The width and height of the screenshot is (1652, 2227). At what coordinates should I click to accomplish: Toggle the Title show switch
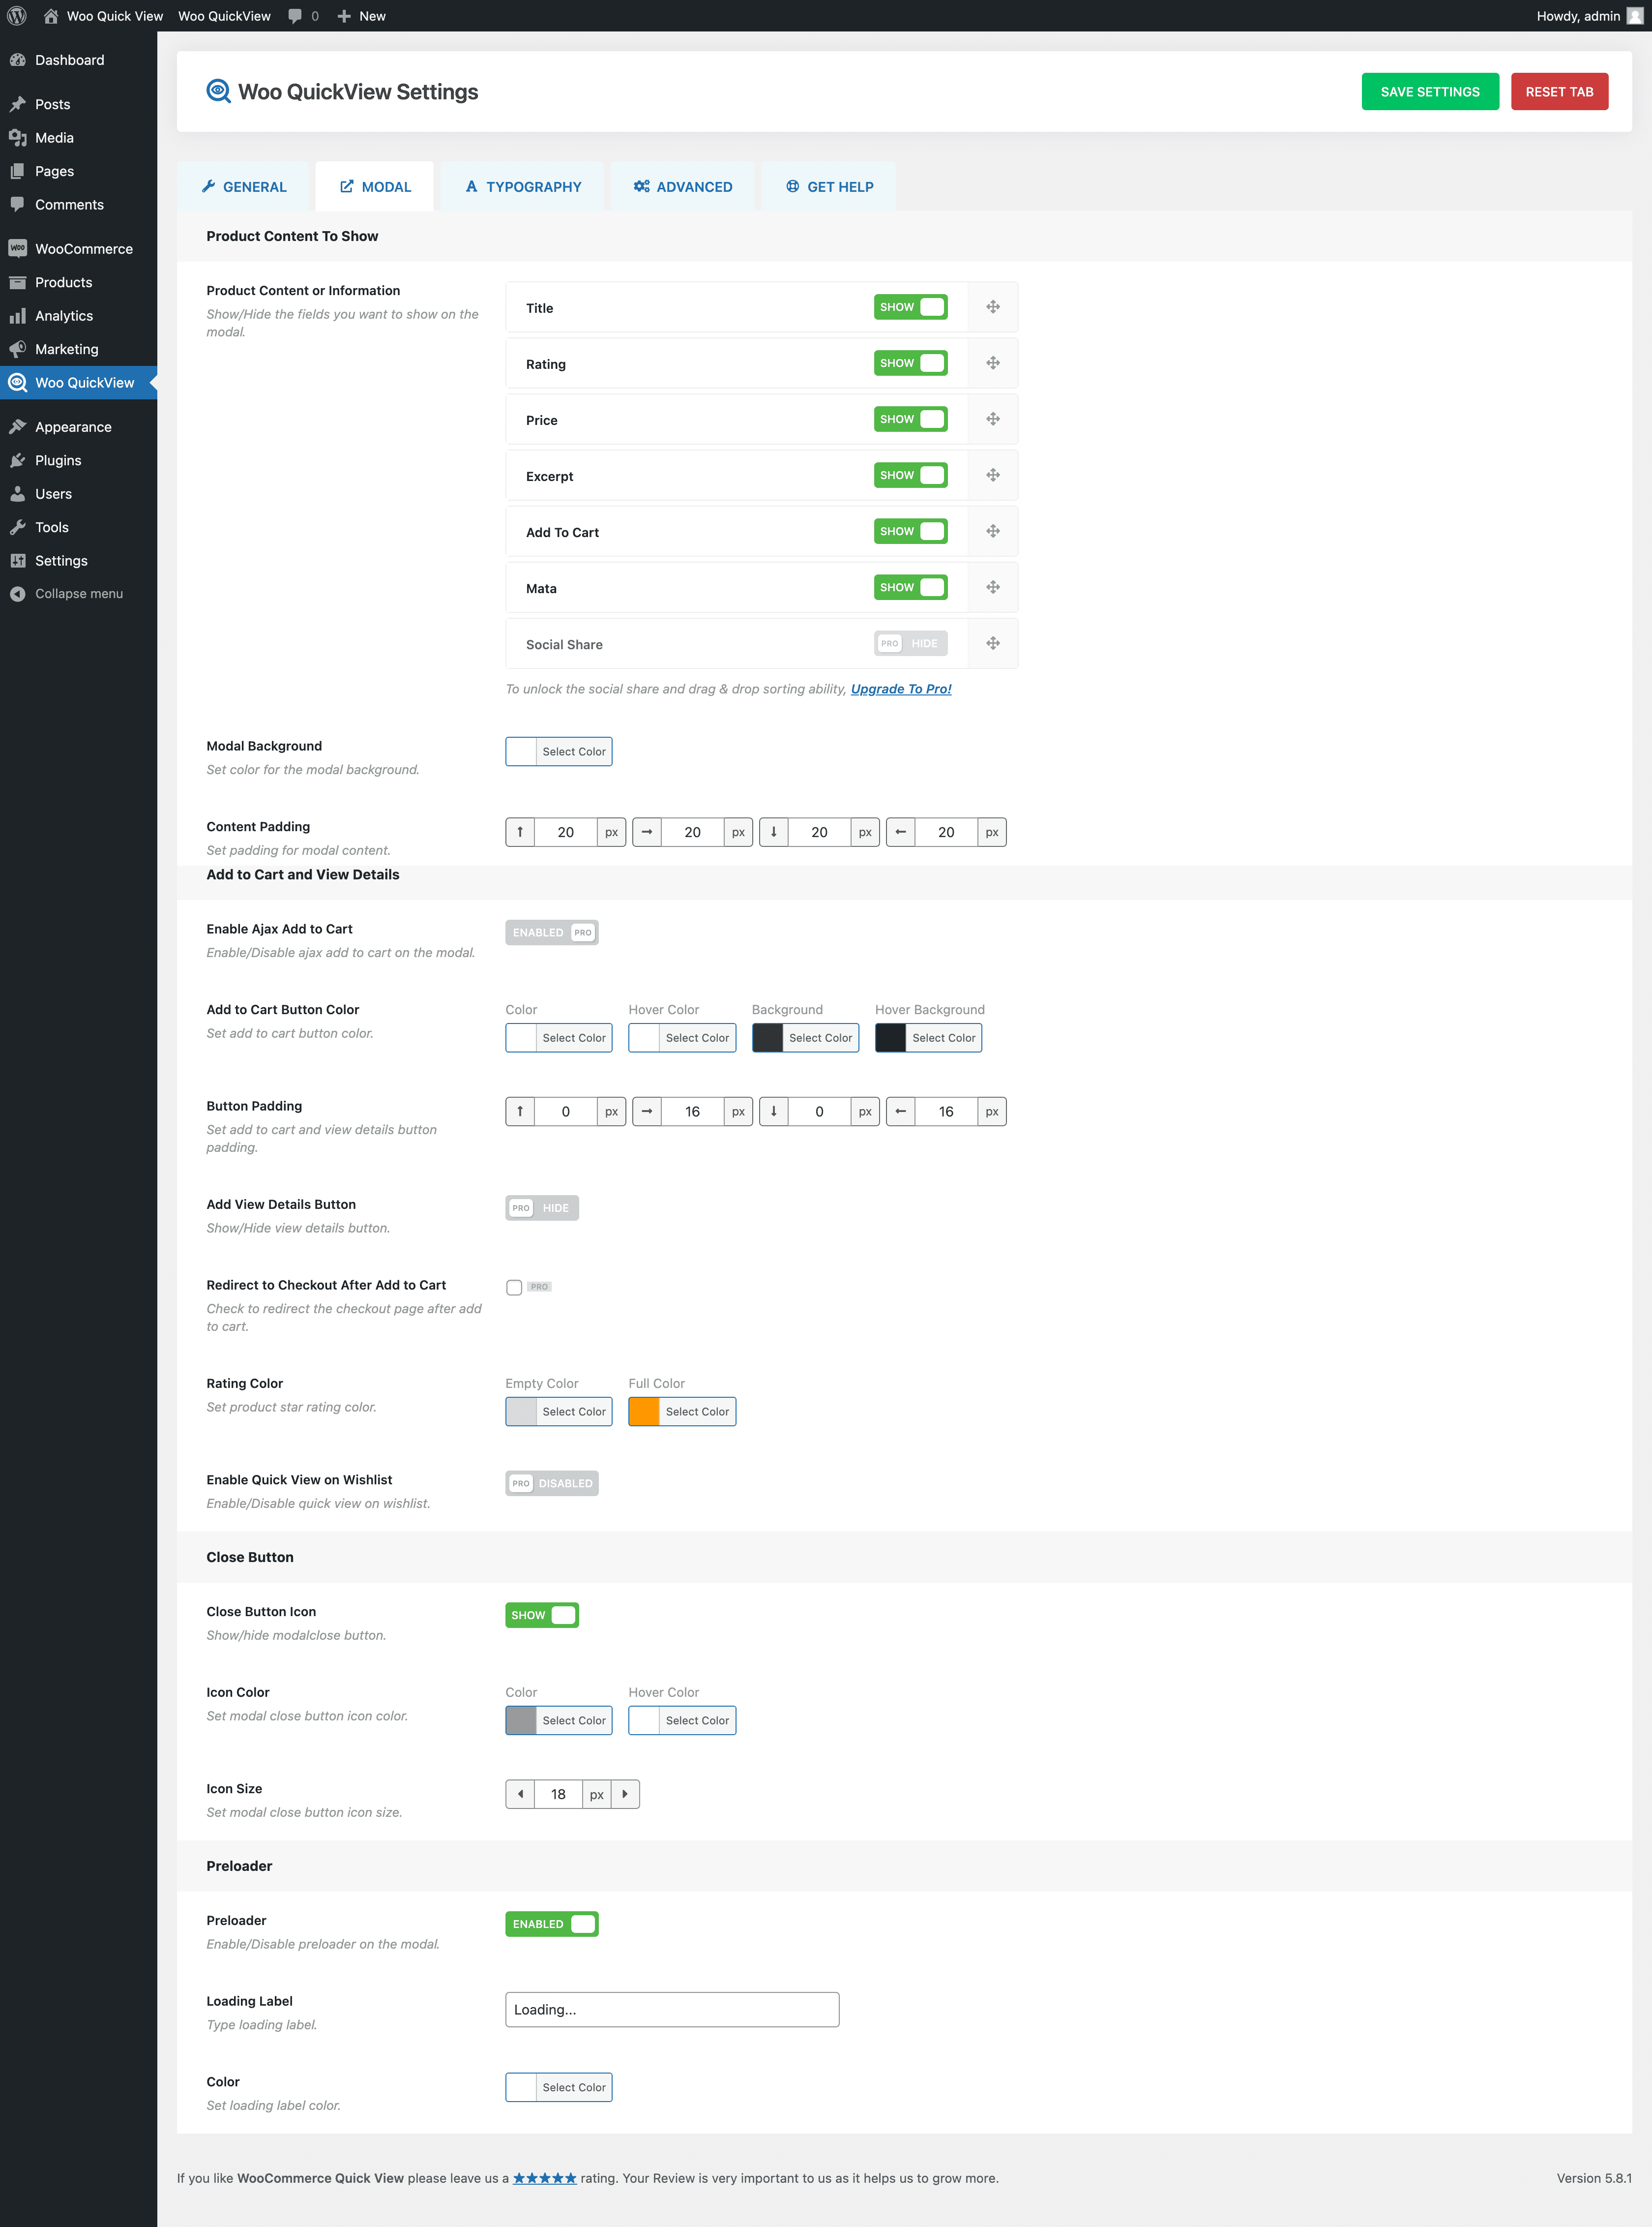[910, 307]
